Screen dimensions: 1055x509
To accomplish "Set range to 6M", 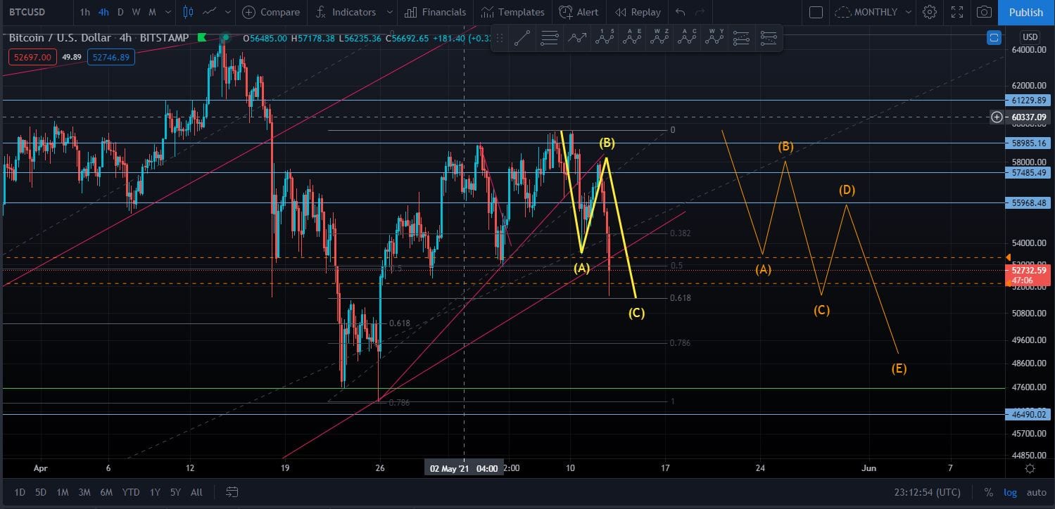I will (x=106, y=492).
